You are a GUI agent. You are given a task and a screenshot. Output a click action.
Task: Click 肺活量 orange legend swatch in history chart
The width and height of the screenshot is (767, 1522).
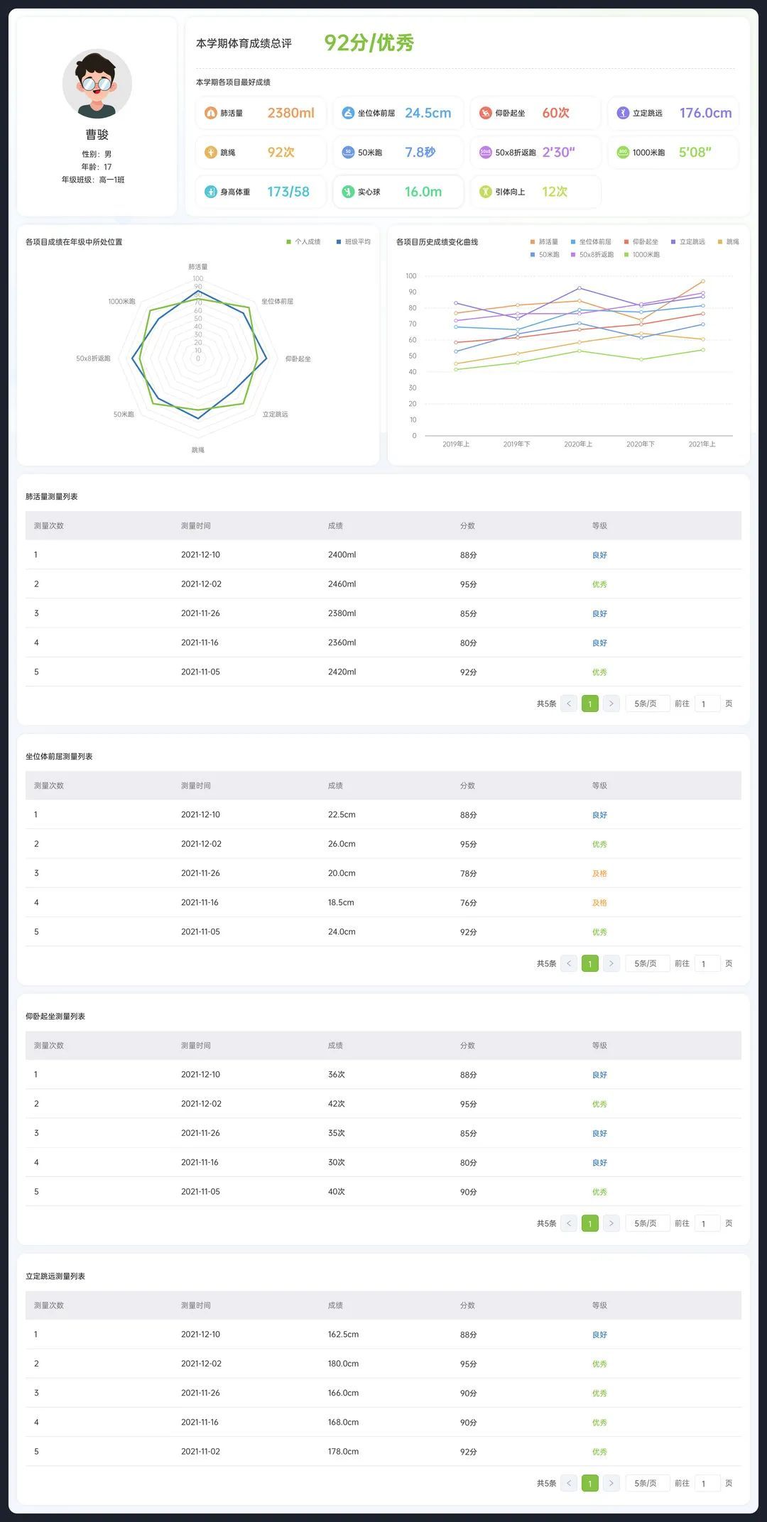[533, 242]
